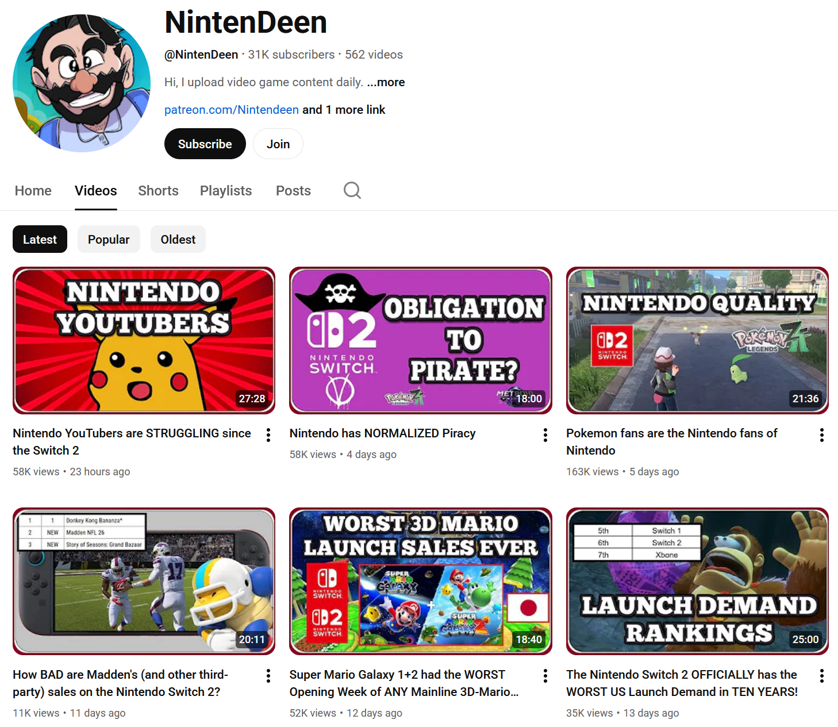Click '163K views • 5 days ago' text
Viewport: 838px width, 727px height.
tap(622, 472)
